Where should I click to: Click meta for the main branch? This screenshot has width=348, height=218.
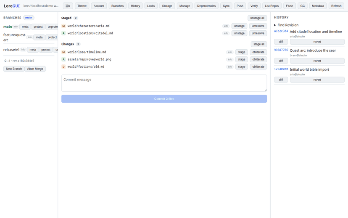pyautogui.click(x=25, y=27)
